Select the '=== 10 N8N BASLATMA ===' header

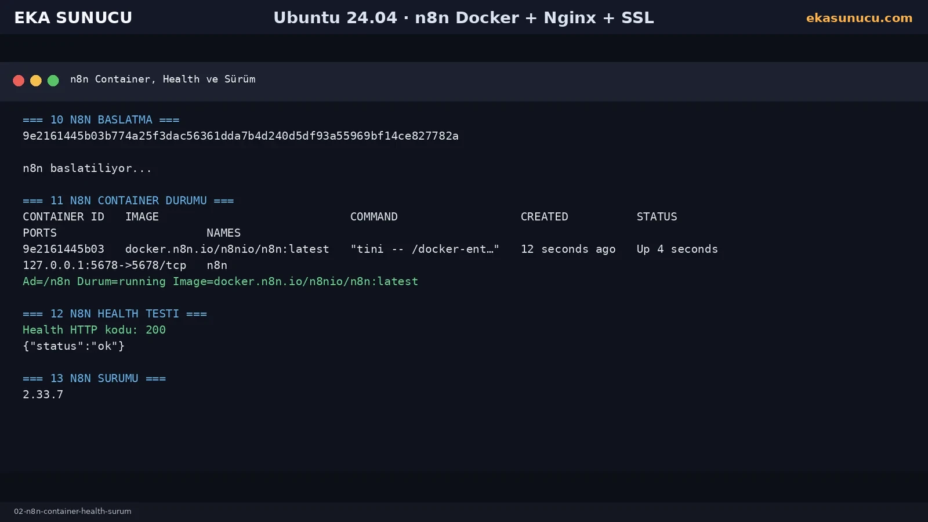coord(101,119)
